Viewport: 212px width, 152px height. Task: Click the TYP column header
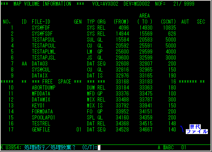[x=91, y=22]
